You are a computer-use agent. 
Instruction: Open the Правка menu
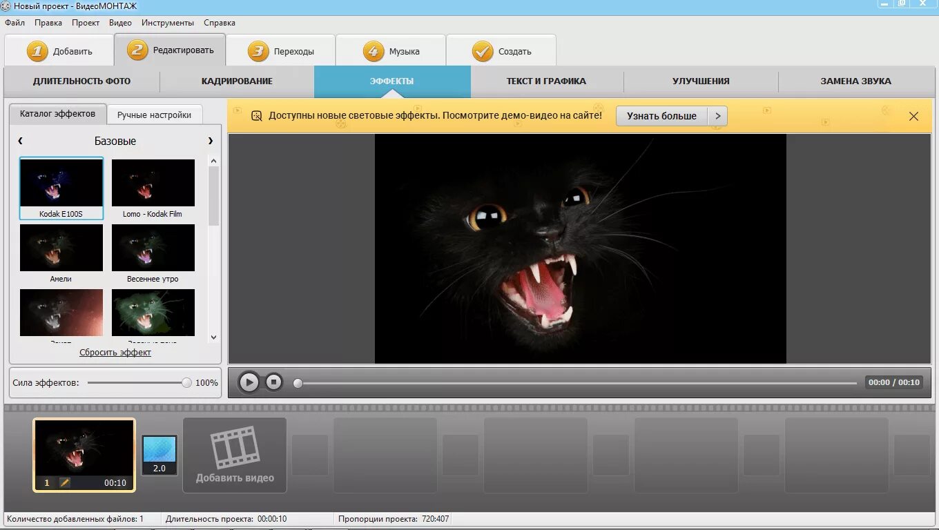tap(48, 23)
